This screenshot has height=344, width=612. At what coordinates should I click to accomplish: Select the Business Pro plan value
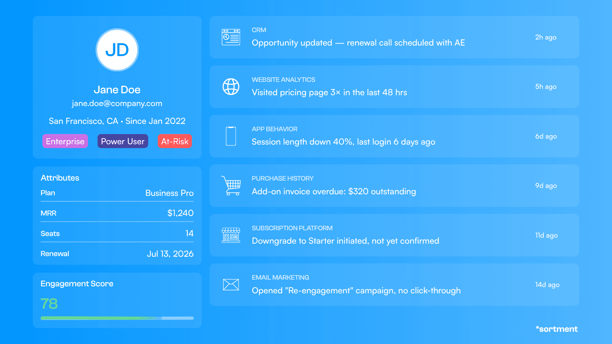tap(169, 193)
